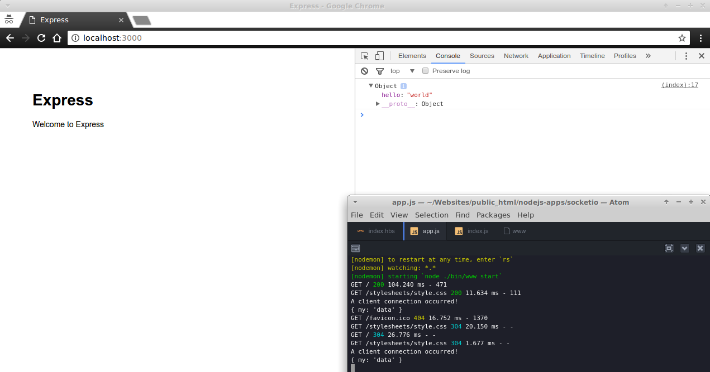Select the inspect element icon in DevTools
Screen dimensions: 710x372
[x=365, y=56]
